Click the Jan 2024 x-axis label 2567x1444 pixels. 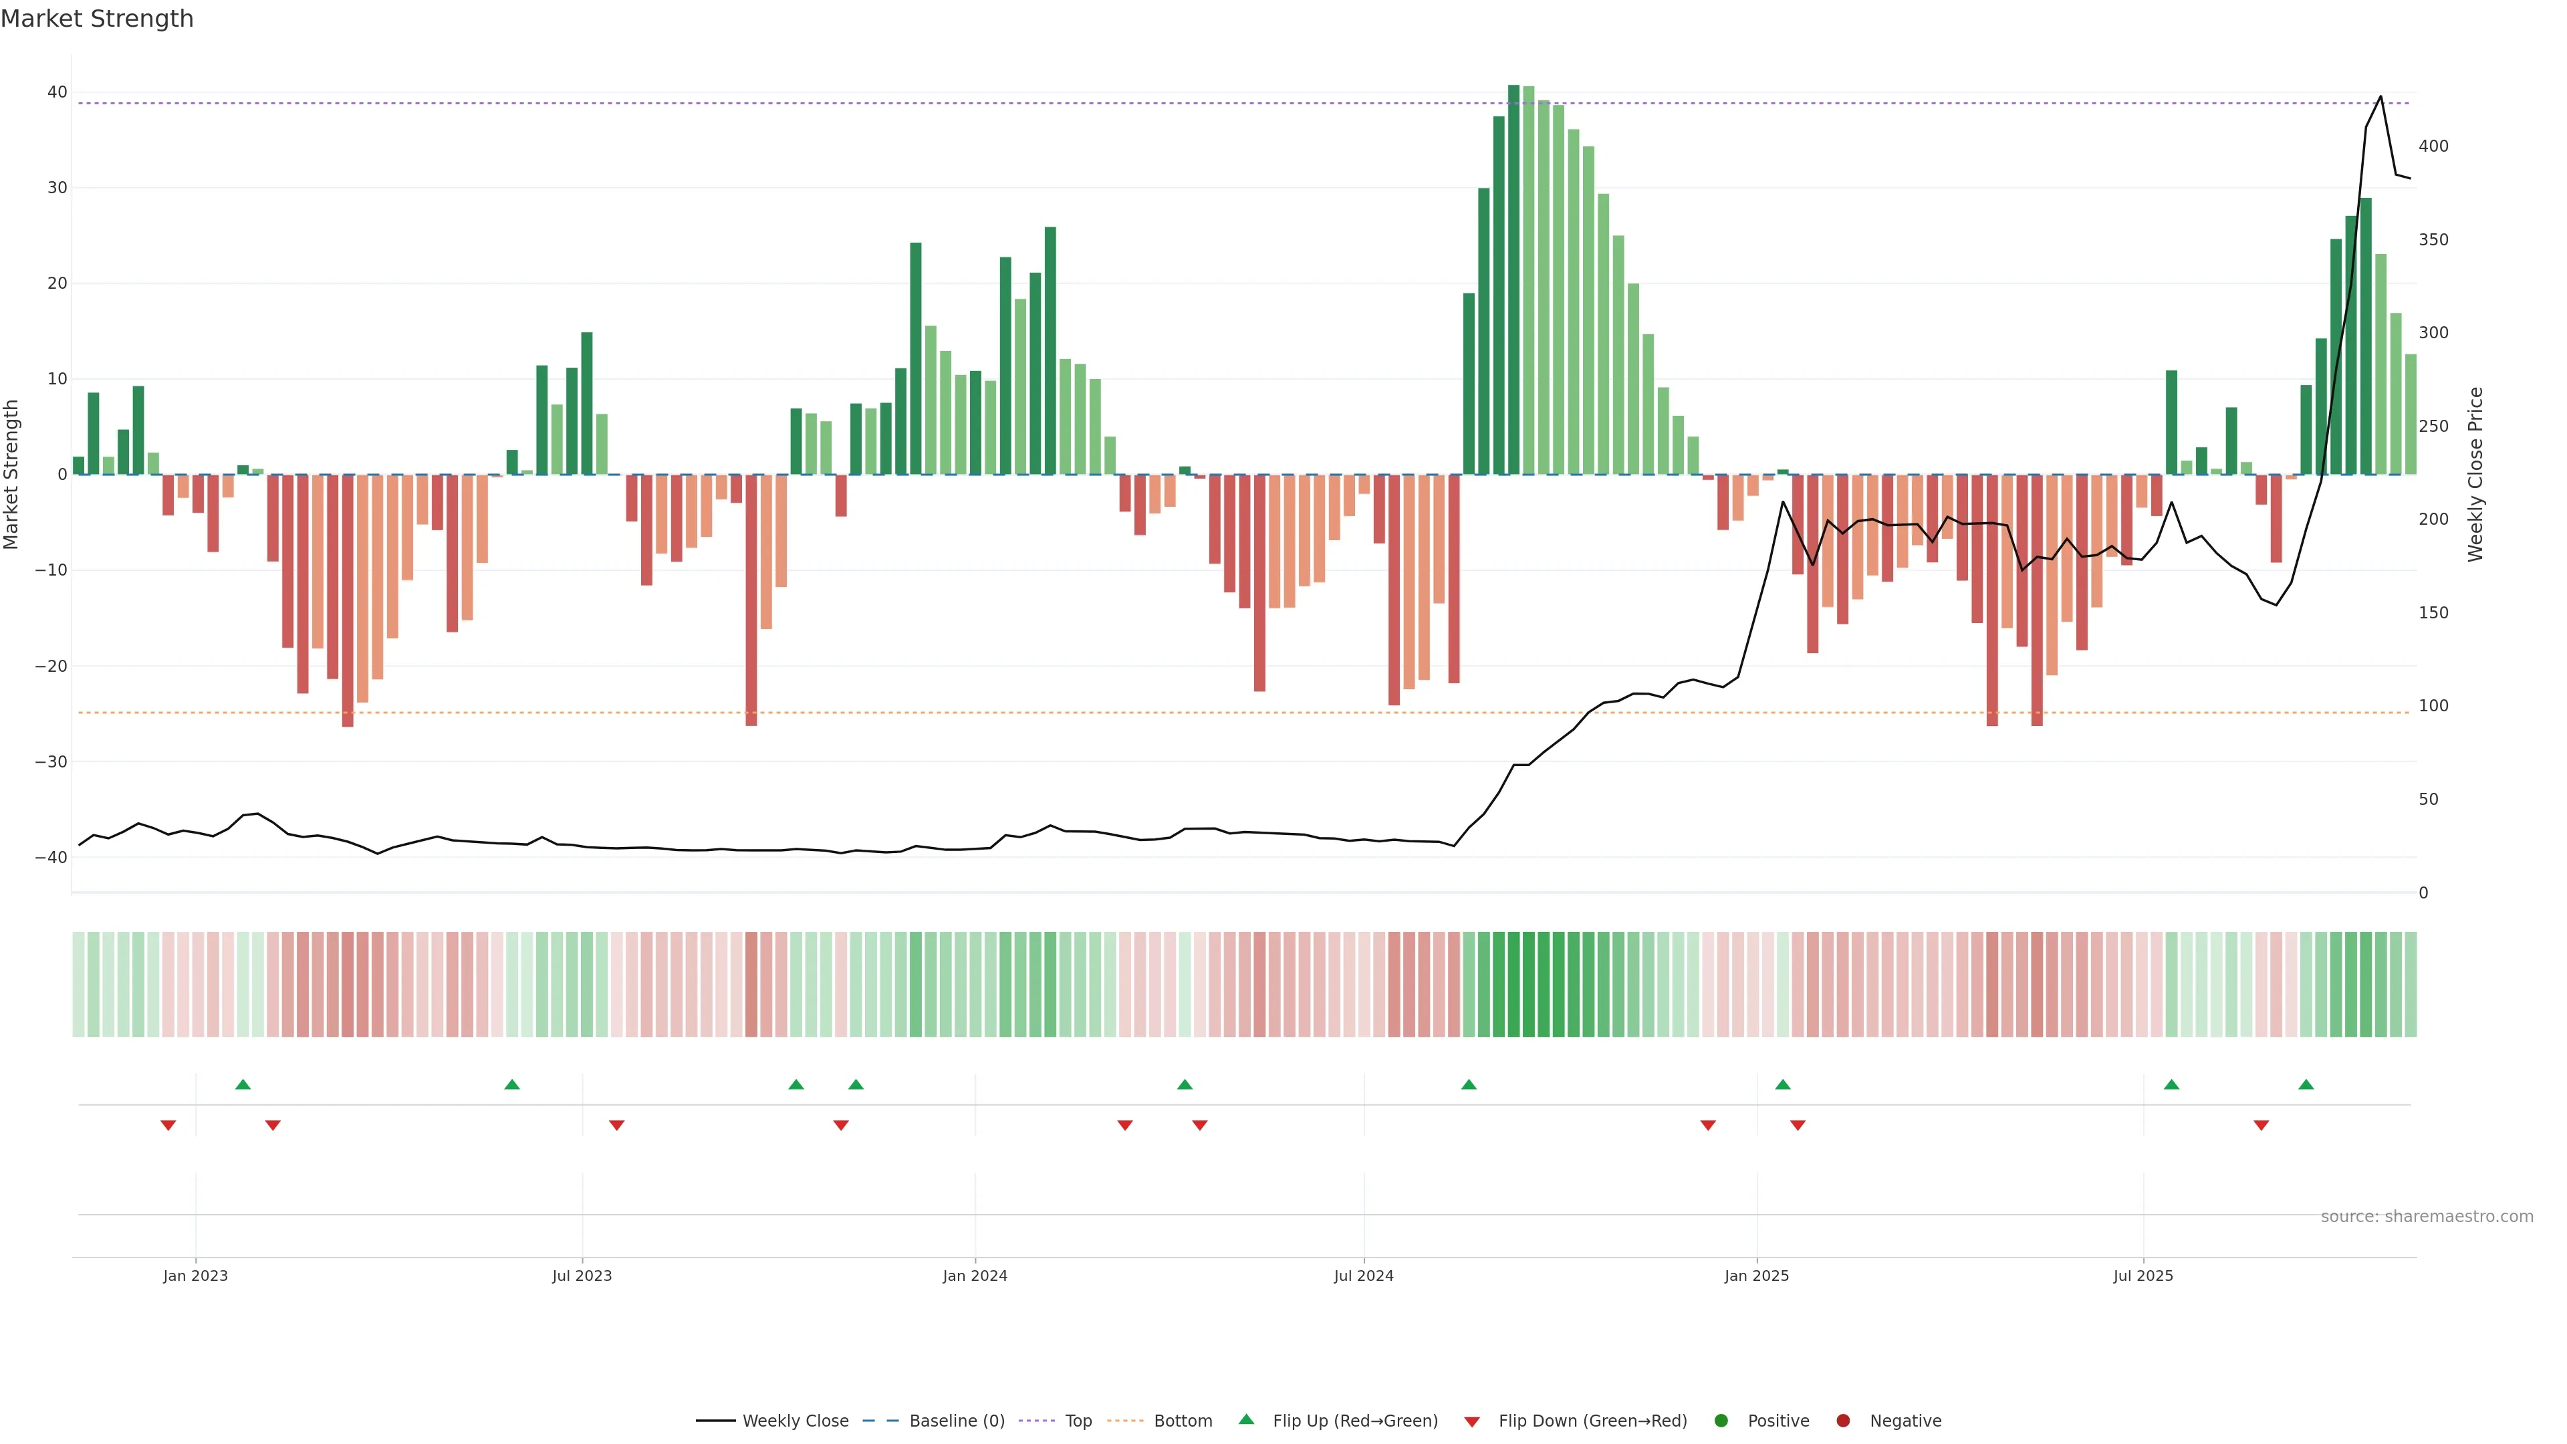(975, 1276)
